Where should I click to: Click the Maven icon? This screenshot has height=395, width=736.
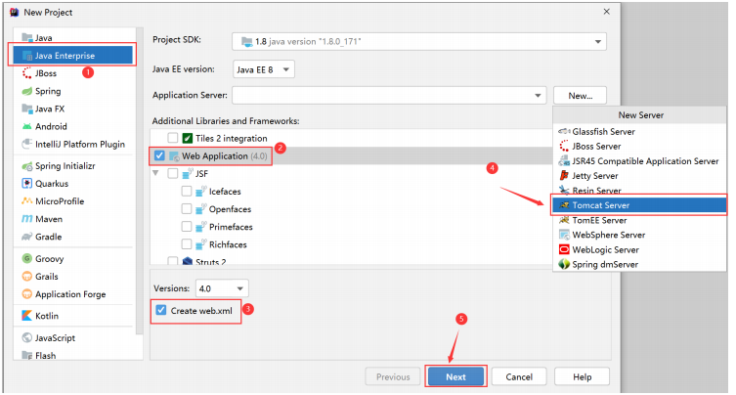[x=26, y=219]
